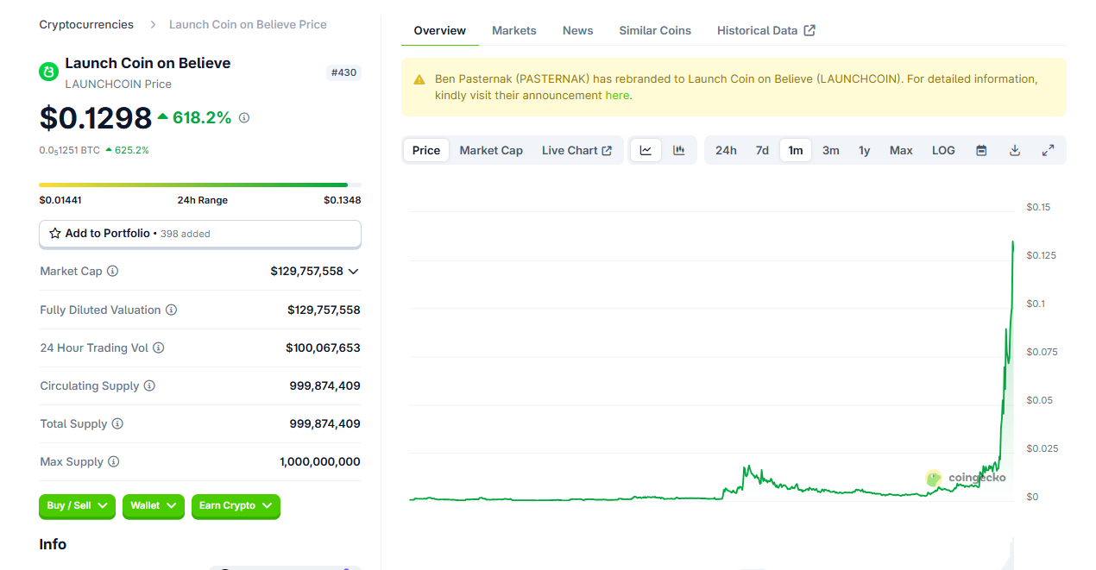This screenshot has height=570, width=1096.
Task: Click the Fully Diluted Valuation $129,757,558 value
Action: [x=324, y=310]
